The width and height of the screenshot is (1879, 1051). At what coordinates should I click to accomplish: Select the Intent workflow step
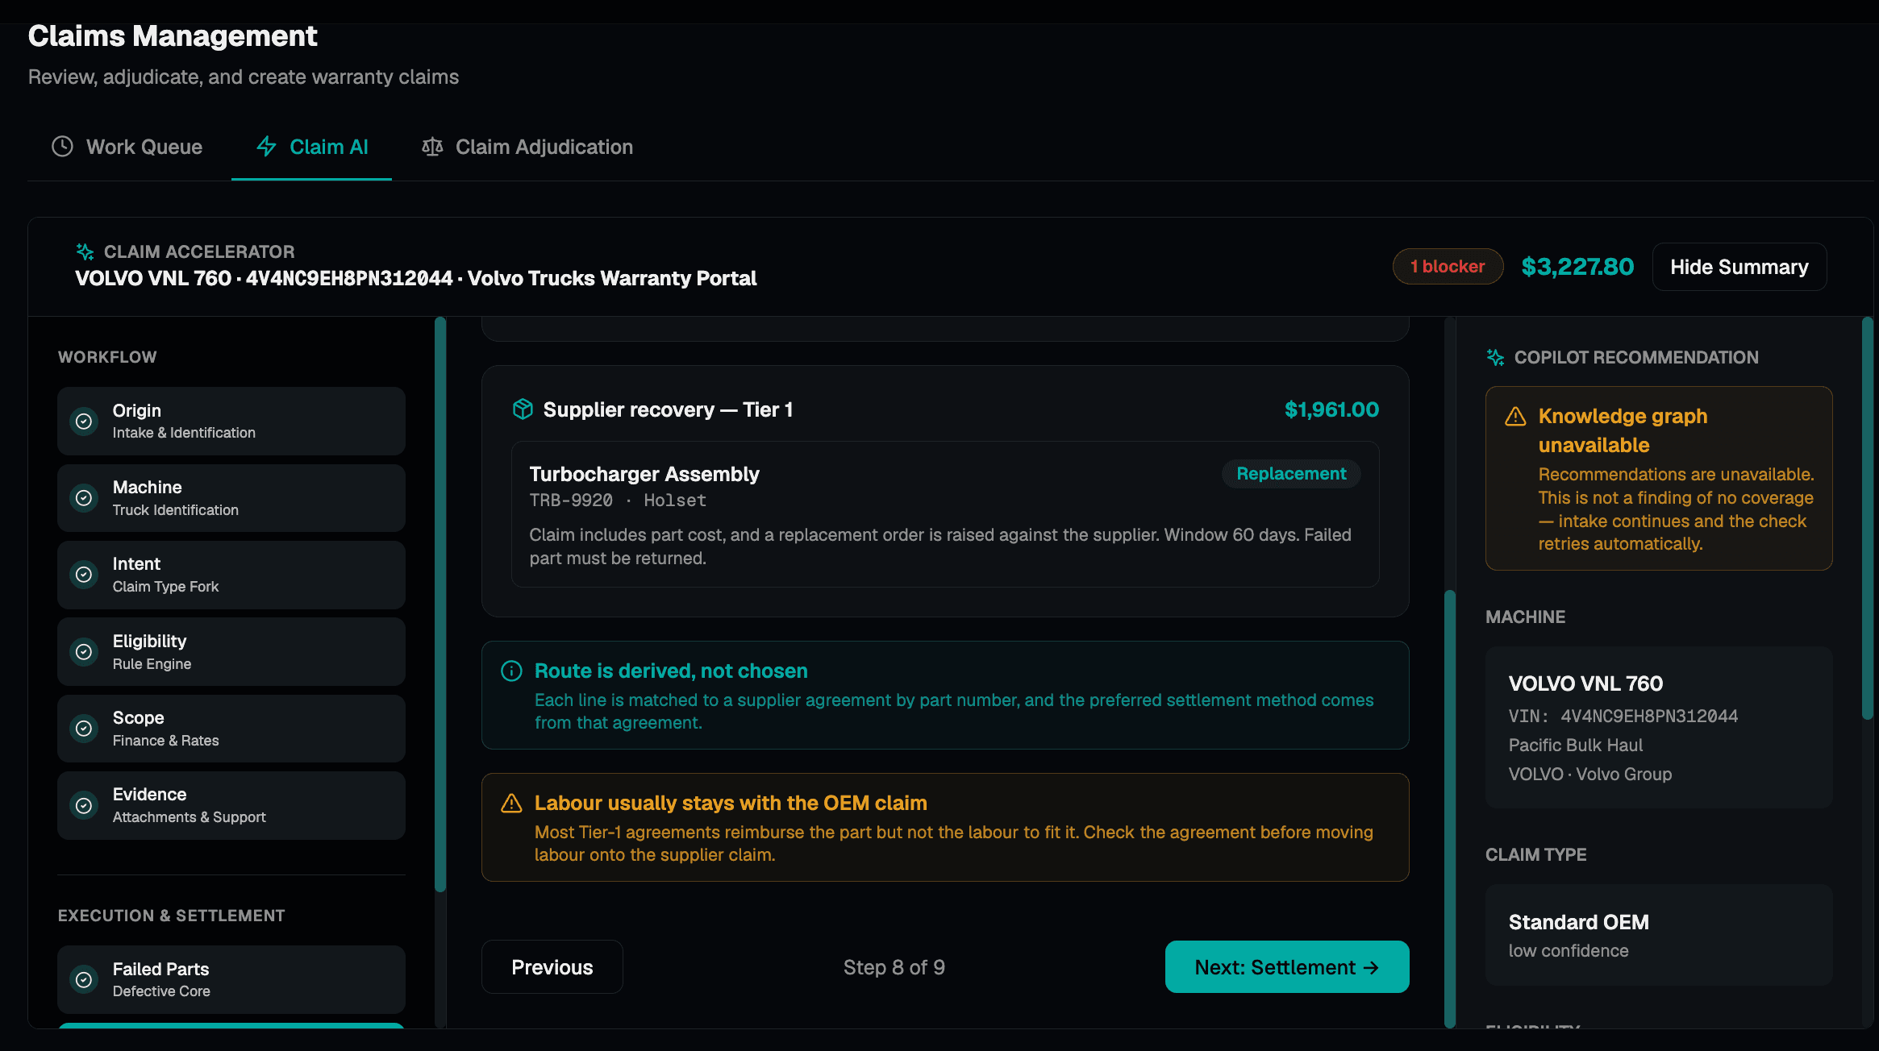coord(231,575)
